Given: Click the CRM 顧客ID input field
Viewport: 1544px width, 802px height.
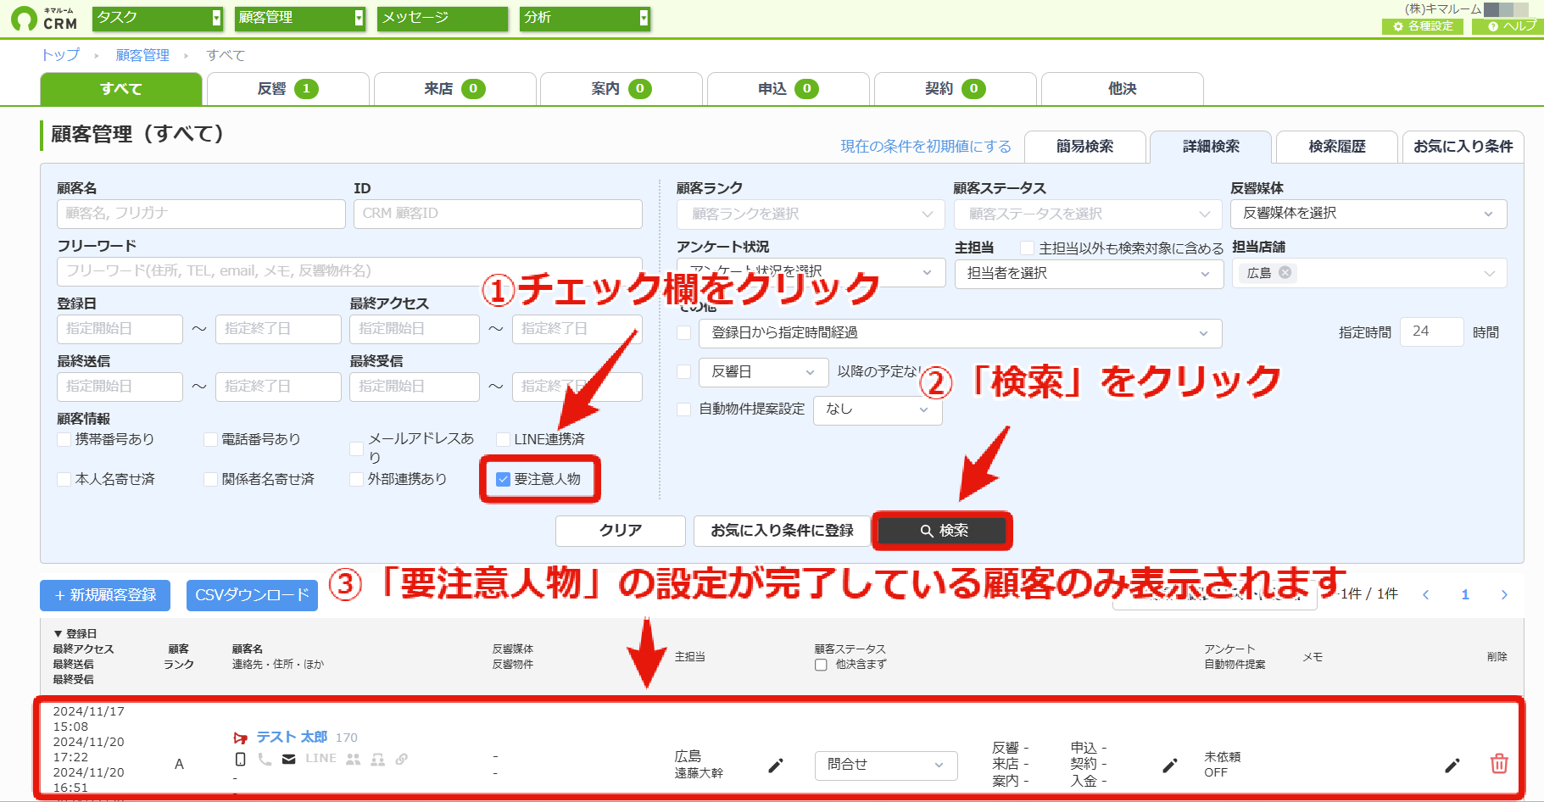Looking at the screenshot, I should 498,214.
